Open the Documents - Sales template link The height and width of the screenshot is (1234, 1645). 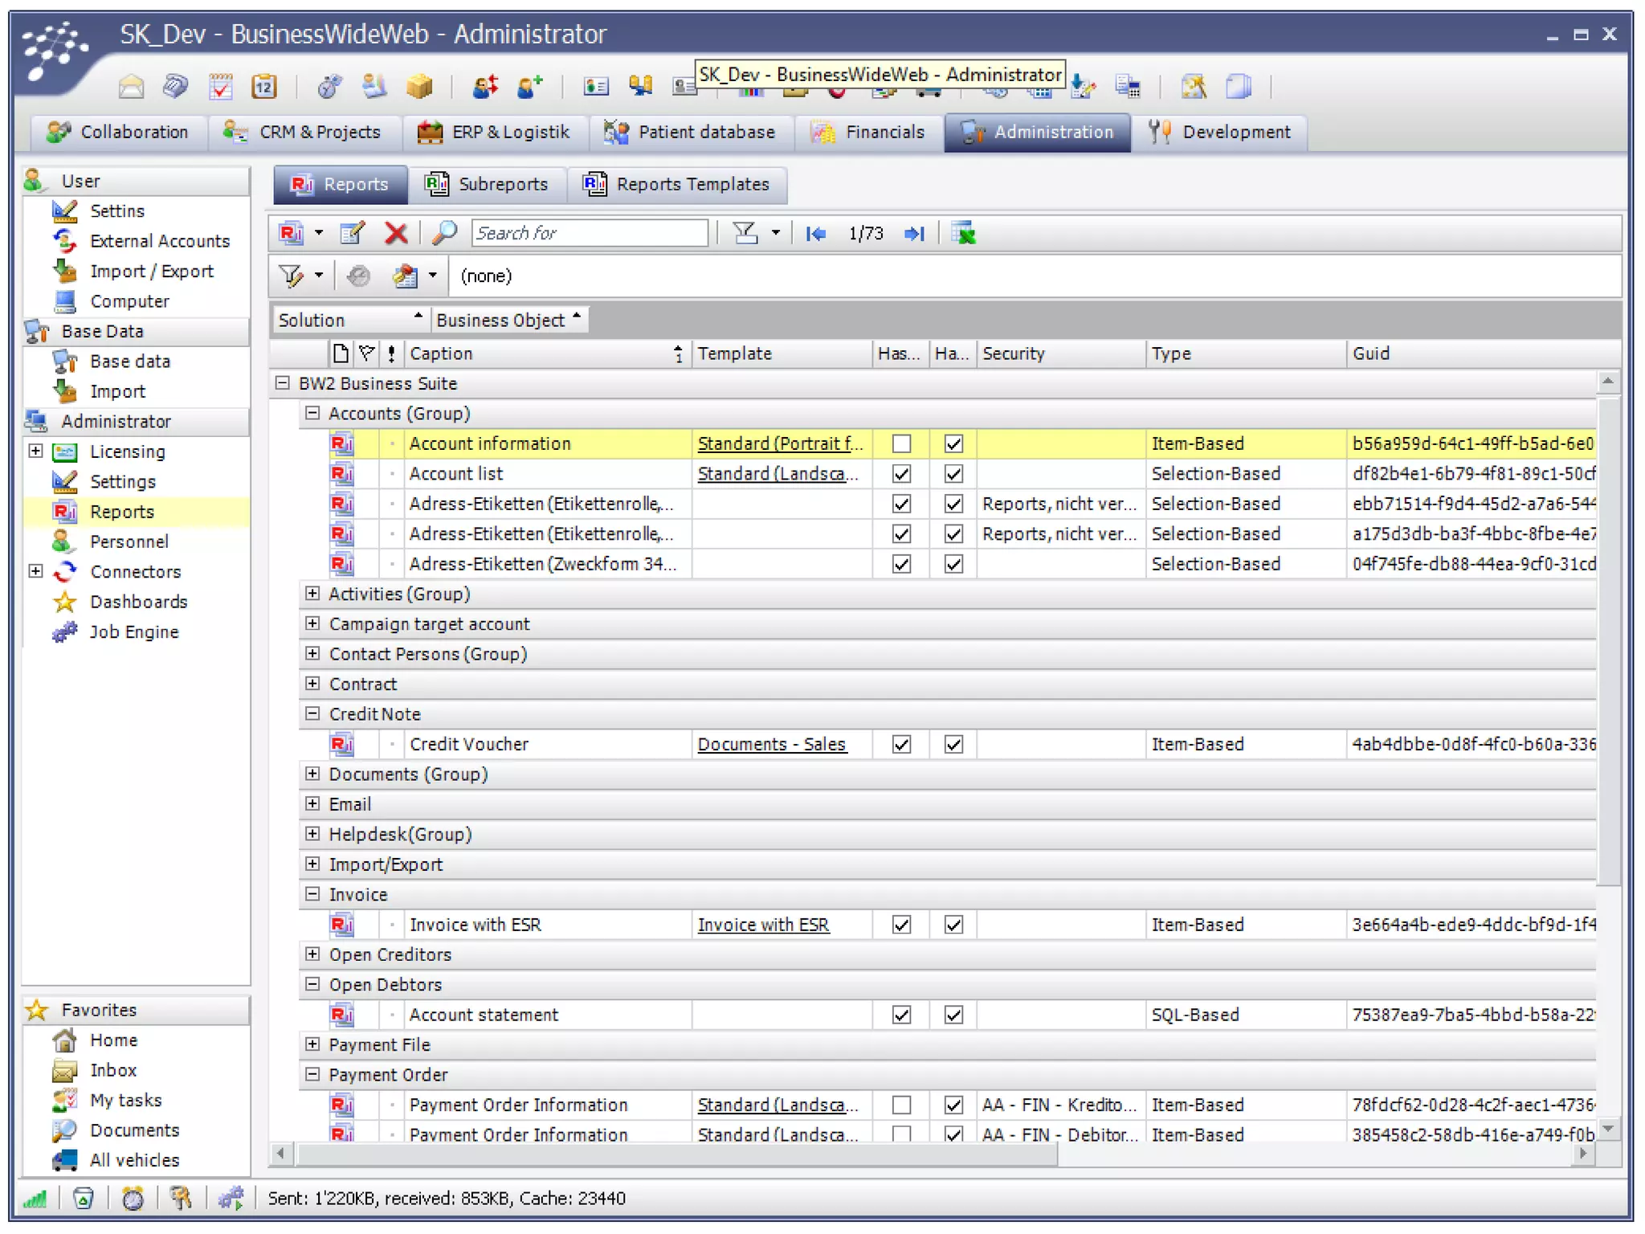tap(771, 745)
